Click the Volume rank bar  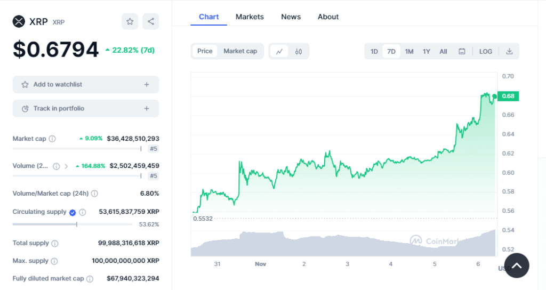77,176
